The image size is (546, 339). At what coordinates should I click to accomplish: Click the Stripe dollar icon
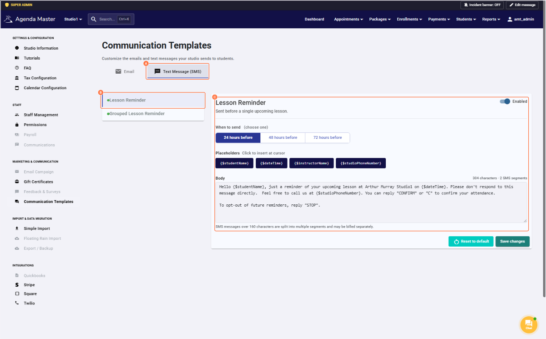point(17,285)
